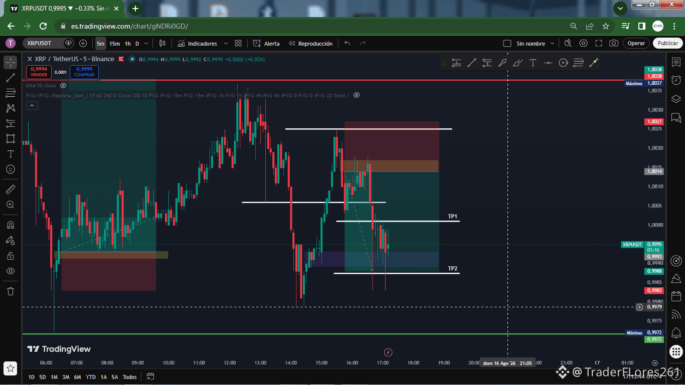Viewport: 685px width, 385px height.
Task: Open the layout setup square icon
Action: (x=507, y=44)
